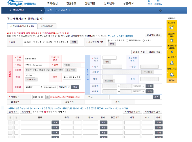Click the 발급목록 조회 button
Image resolution: width=192 pixels, height=142 pixels.
click(153, 35)
